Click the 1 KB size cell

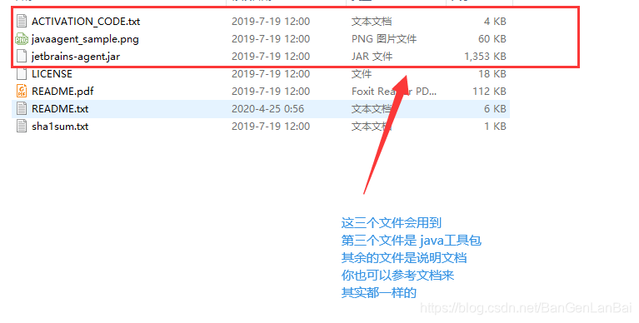(495, 127)
